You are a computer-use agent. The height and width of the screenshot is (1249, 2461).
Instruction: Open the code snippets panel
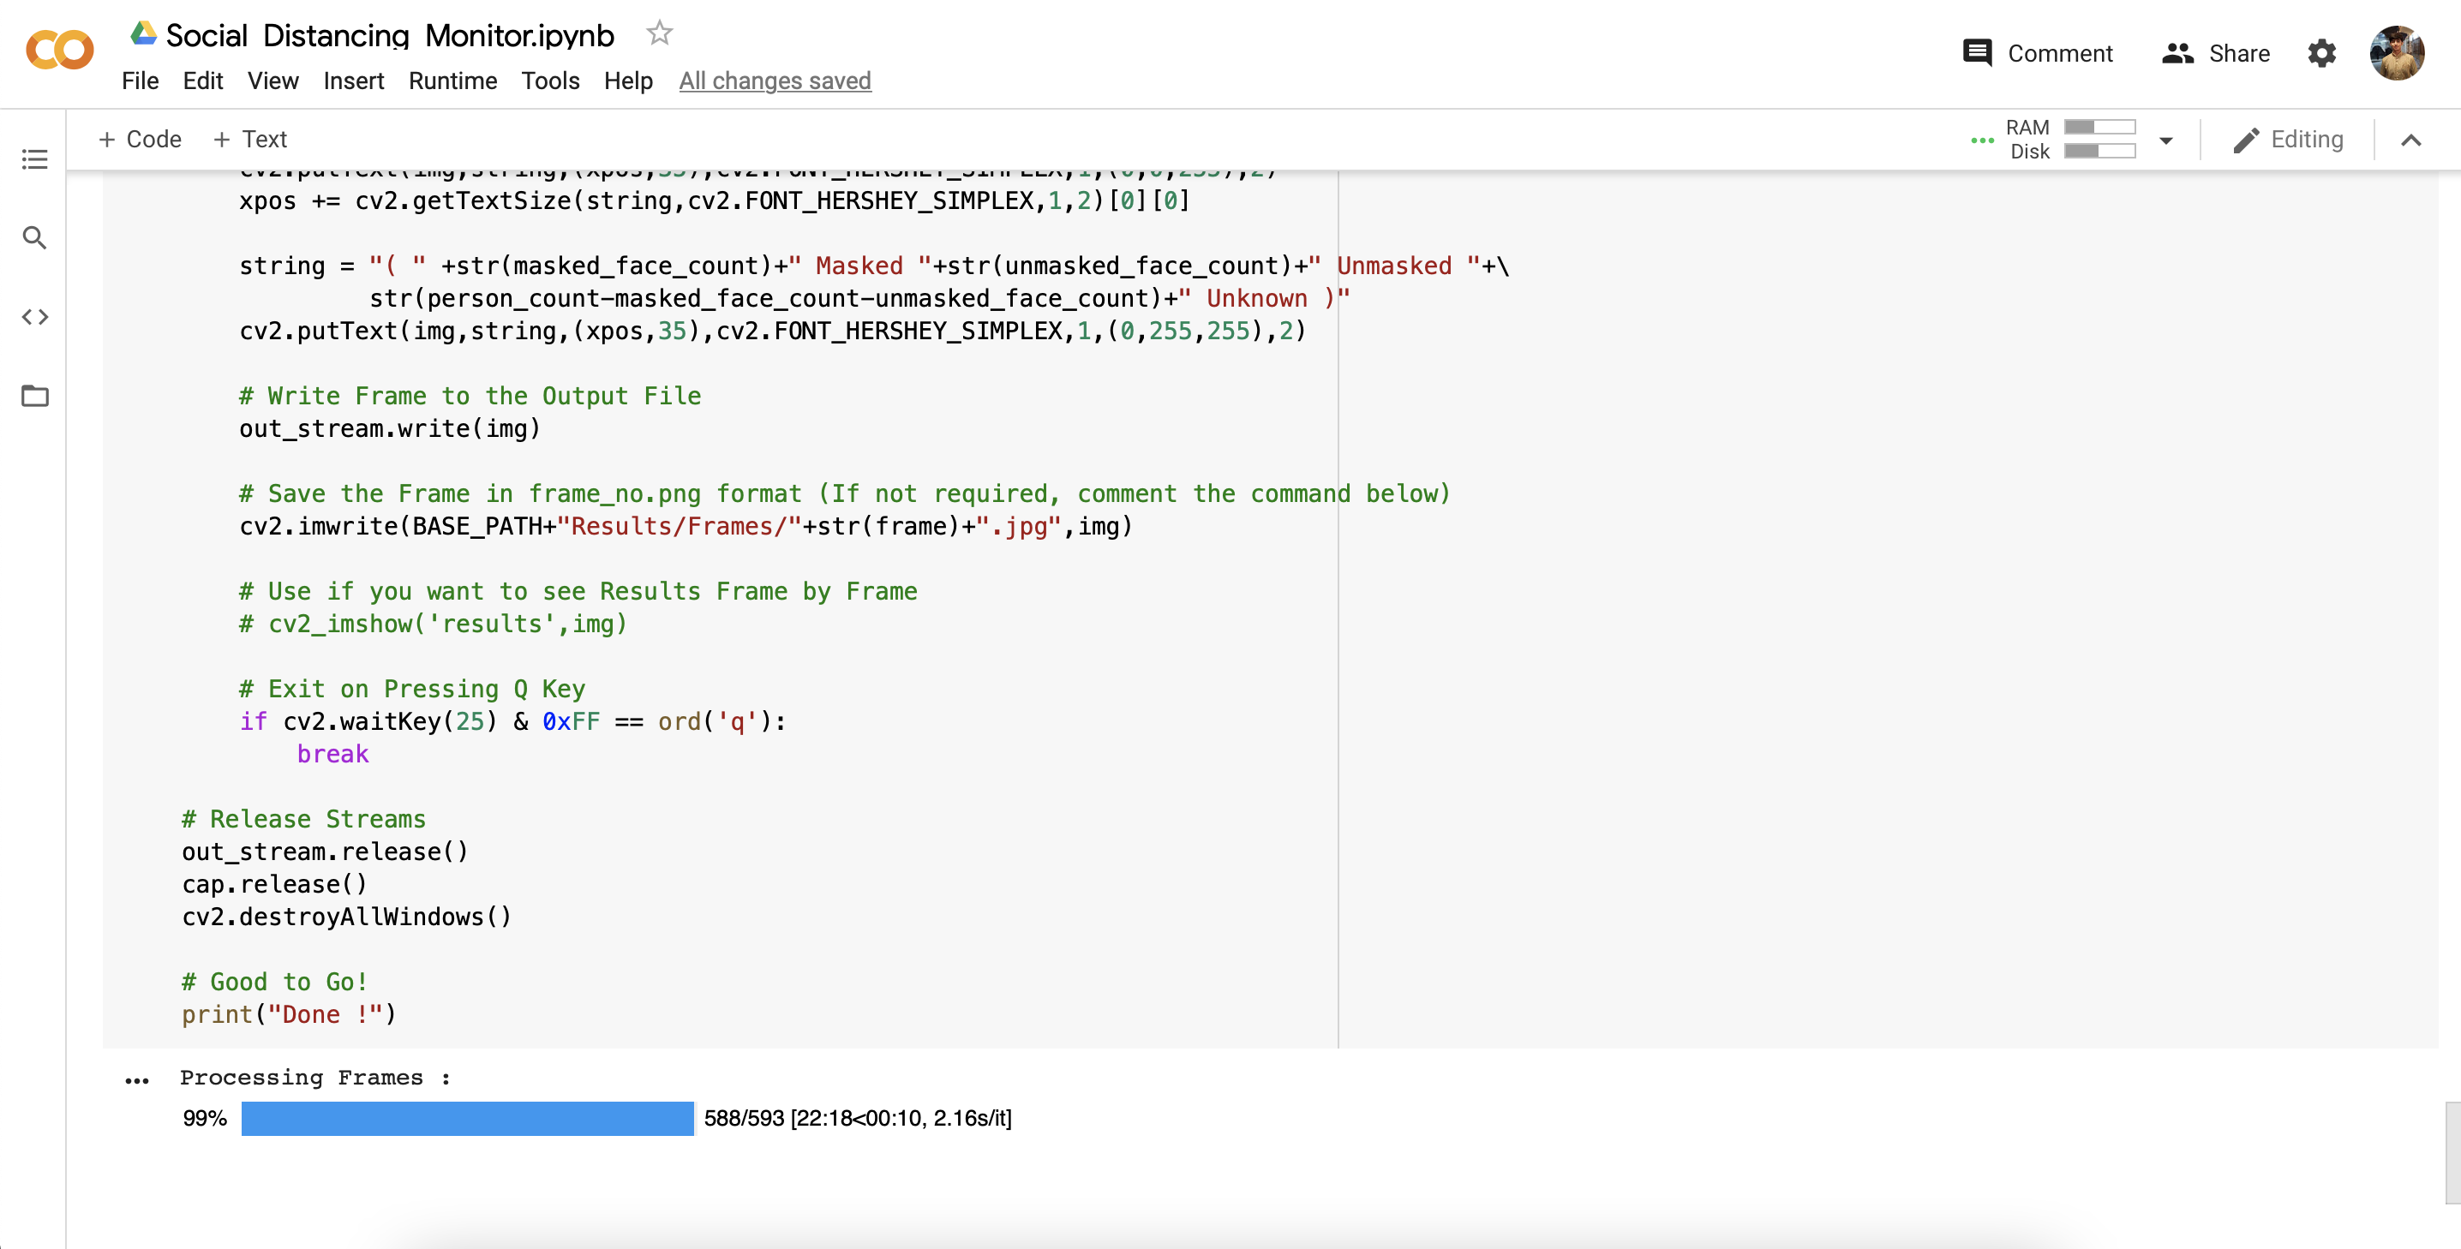[34, 317]
